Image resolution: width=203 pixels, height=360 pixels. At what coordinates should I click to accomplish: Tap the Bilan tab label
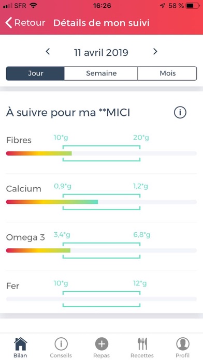click(20, 355)
